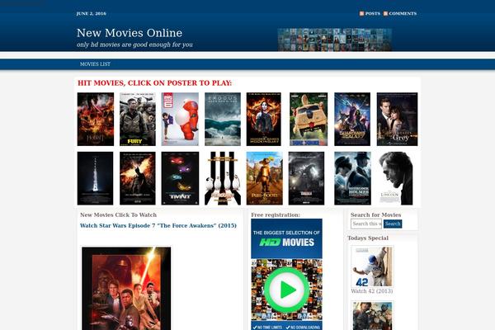Play the Penguins of Madagascar poster

(223, 178)
